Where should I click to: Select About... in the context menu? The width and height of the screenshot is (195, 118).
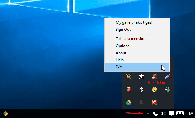(x=137, y=53)
